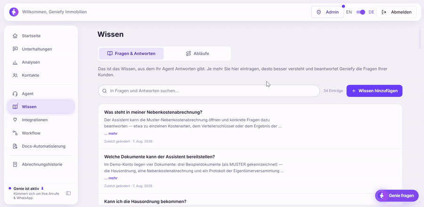Open entry 'Kann ich die Hausordnung bekommen?'
This screenshot has width=424, height=207.
coord(145,201)
